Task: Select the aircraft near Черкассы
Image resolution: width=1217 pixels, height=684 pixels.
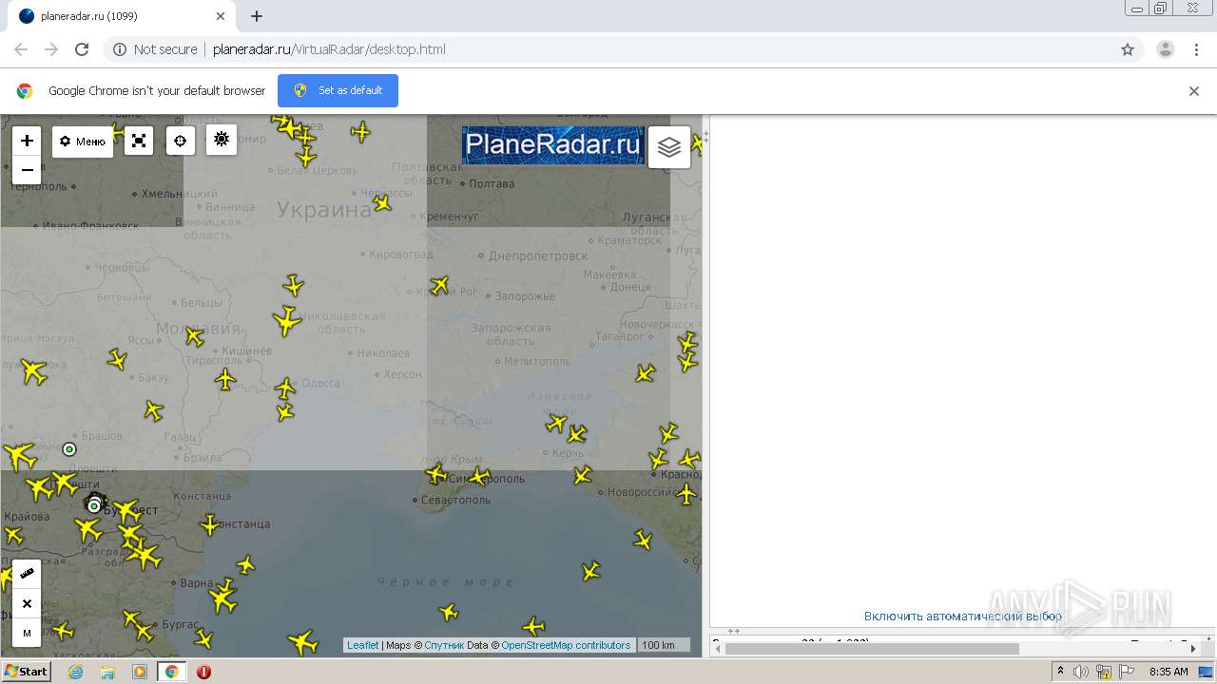Action: 382,202
